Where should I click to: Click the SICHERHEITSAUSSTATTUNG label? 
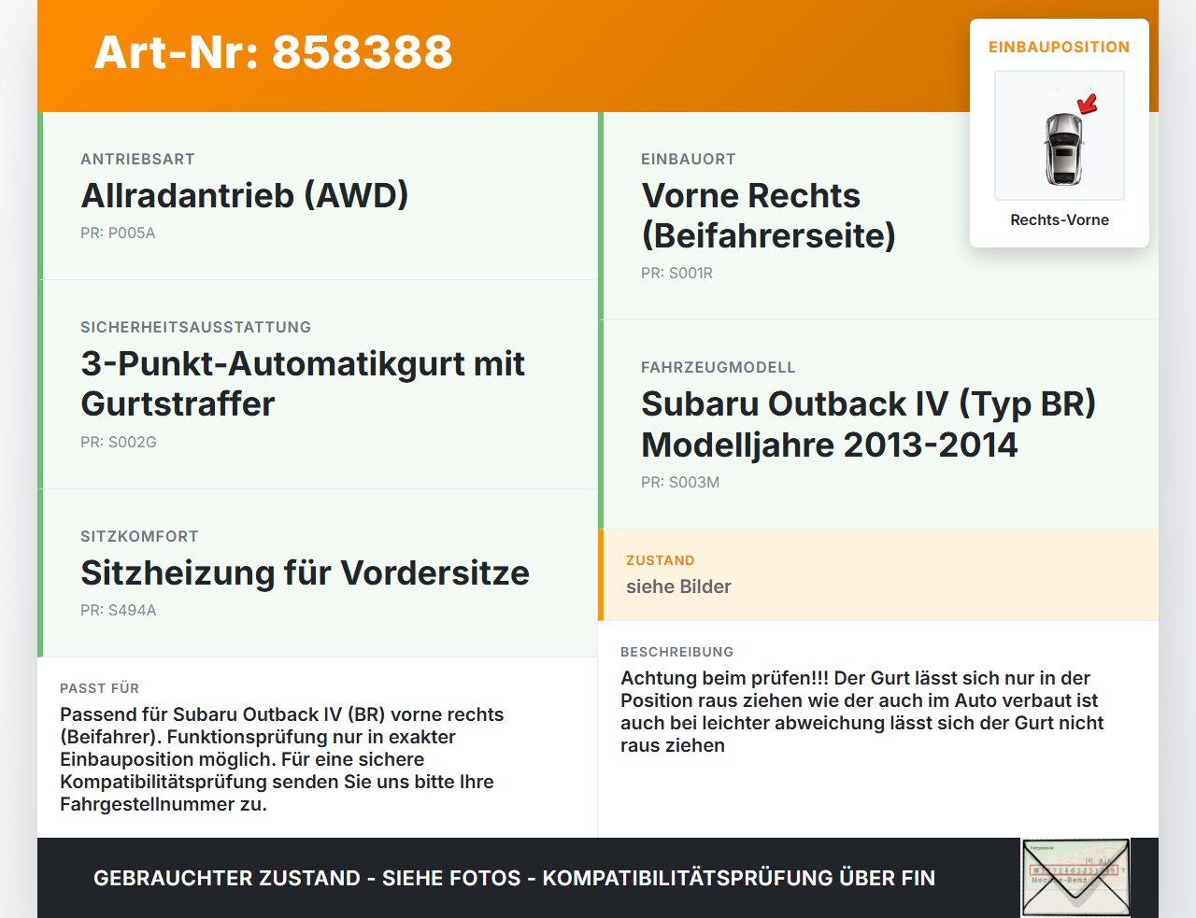(196, 327)
